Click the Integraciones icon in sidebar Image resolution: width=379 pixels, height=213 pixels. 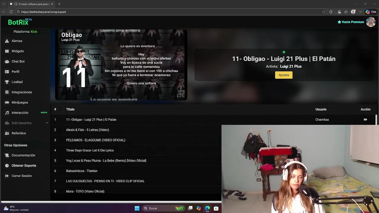point(7,92)
